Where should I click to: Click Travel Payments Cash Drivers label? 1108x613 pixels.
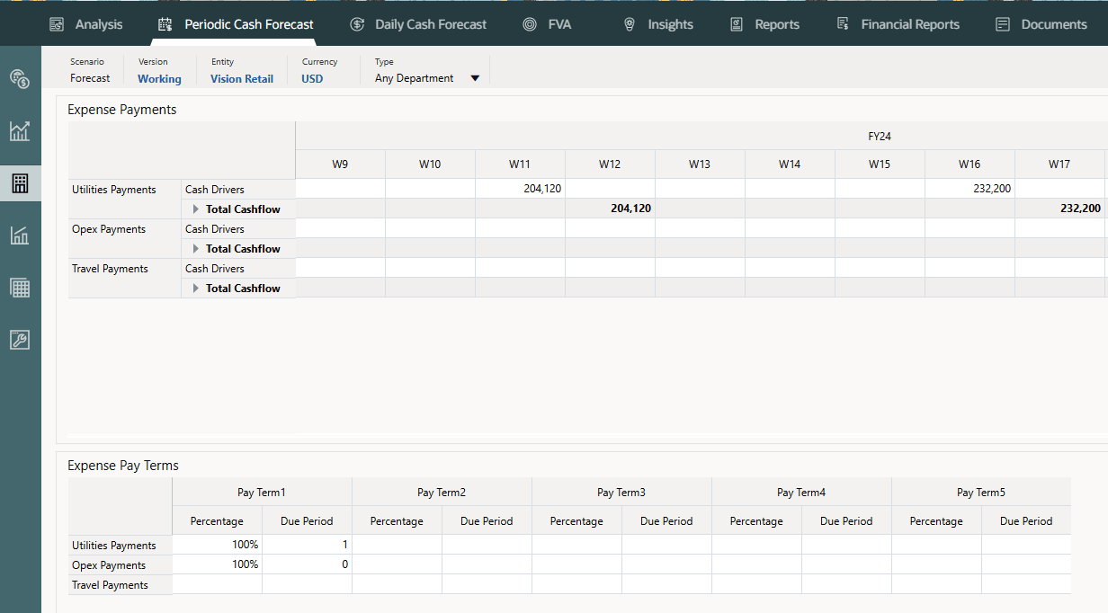pyautogui.click(x=215, y=269)
